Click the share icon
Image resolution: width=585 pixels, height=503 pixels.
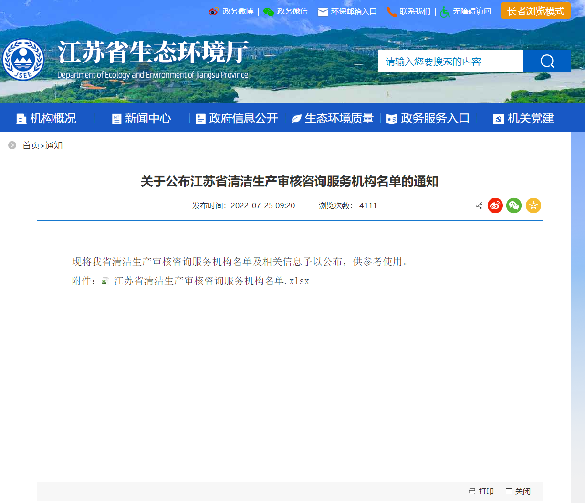tap(480, 206)
